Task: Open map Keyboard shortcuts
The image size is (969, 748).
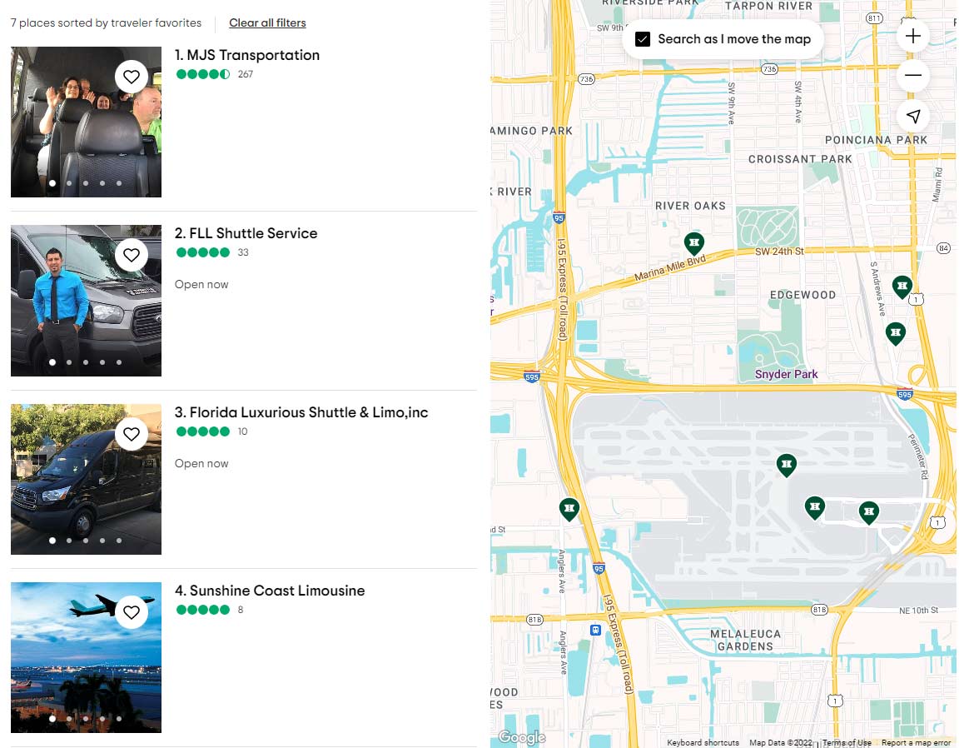Action: [703, 742]
